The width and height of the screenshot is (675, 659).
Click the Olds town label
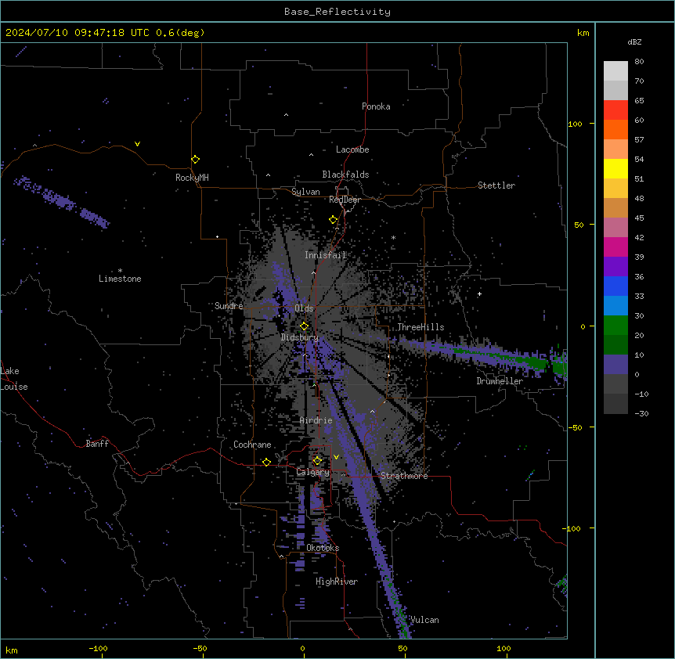(x=304, y=308)
